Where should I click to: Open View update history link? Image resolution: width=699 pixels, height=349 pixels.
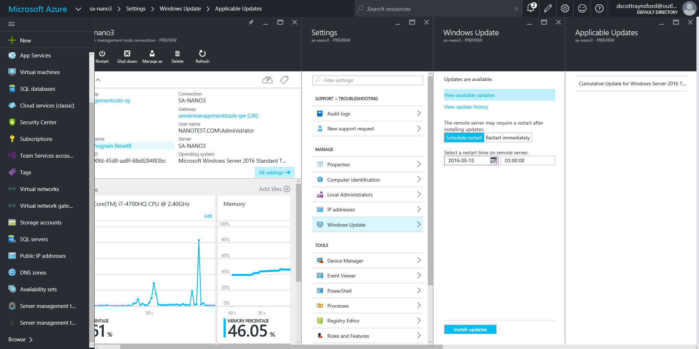point(466,107)
